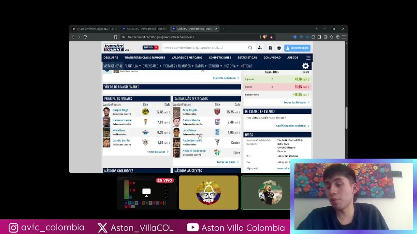Open the Transfermarkt three-line menu icon
Screen dimensions: 417x234
click(x=308, y=58)
